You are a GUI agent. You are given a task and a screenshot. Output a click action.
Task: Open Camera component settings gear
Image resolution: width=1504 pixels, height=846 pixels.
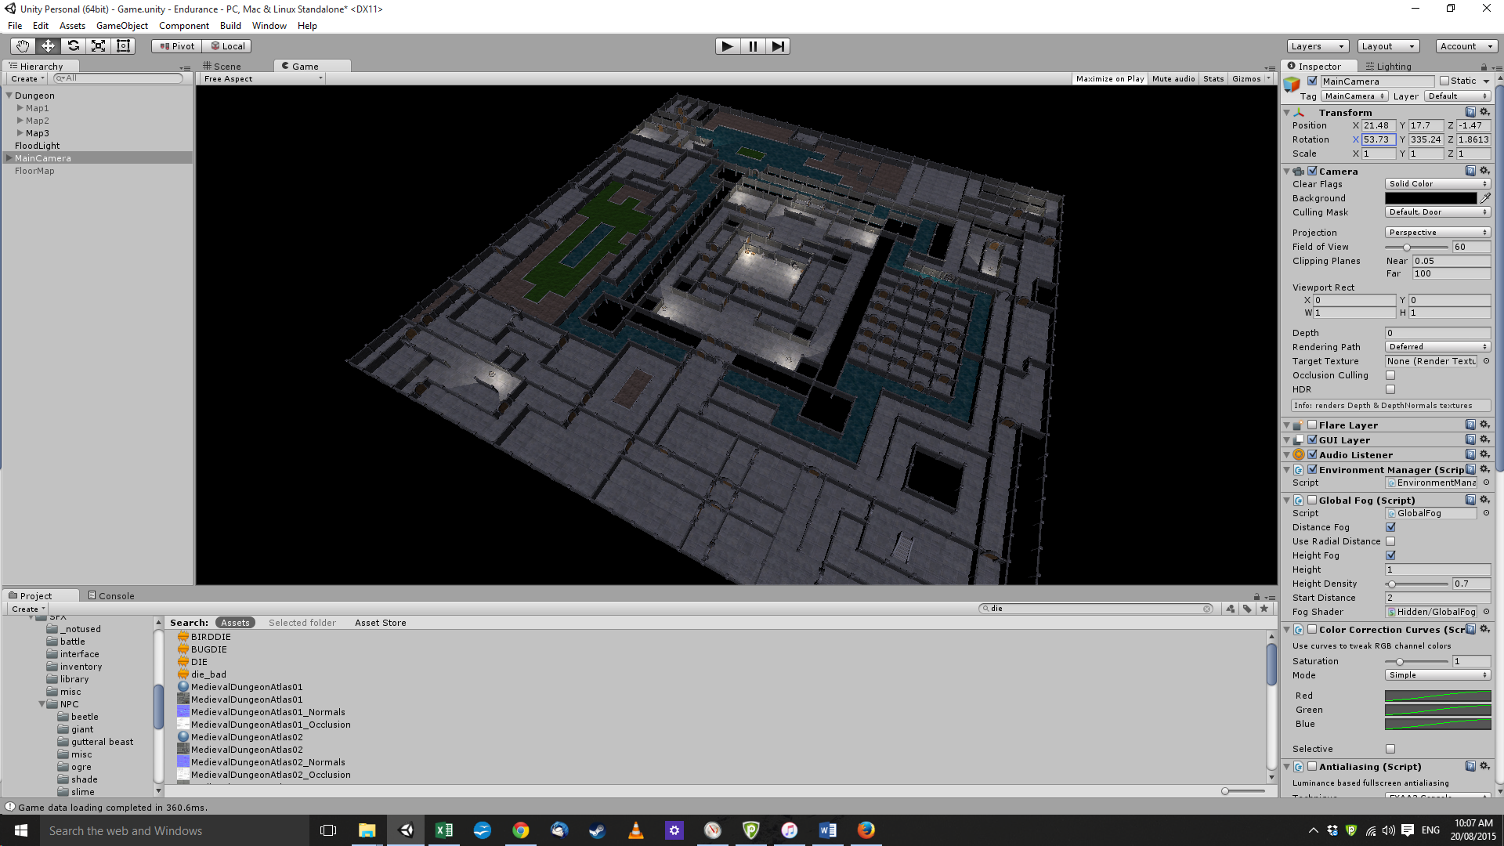[1484, 171]
